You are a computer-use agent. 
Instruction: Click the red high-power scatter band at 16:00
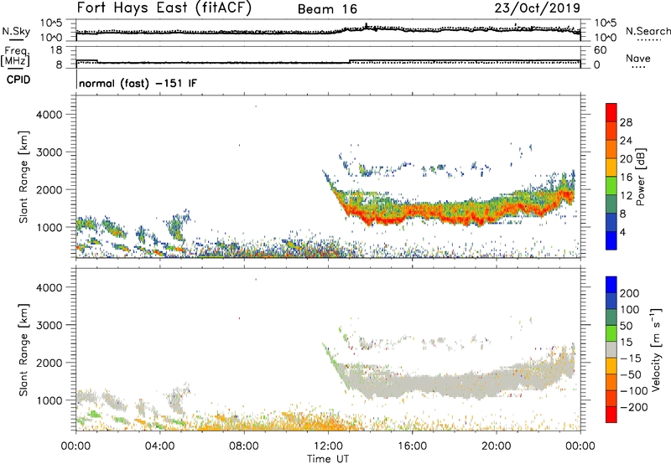tap(412, 213)
